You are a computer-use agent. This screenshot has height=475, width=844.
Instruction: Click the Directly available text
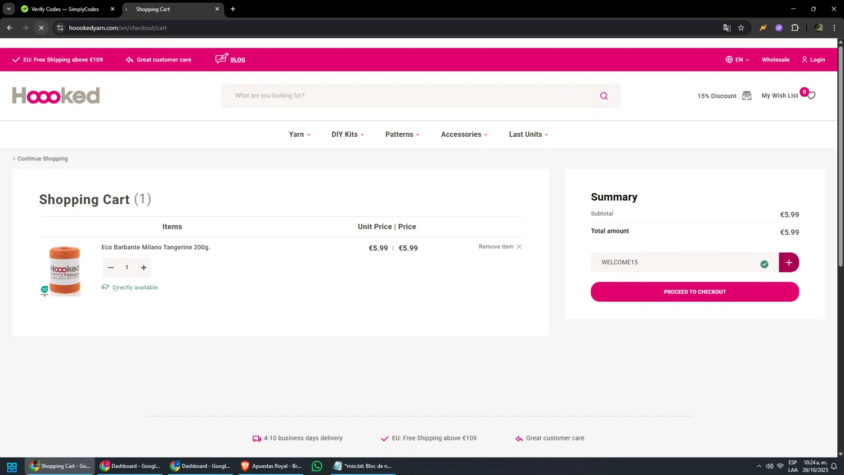pos(136,288)
